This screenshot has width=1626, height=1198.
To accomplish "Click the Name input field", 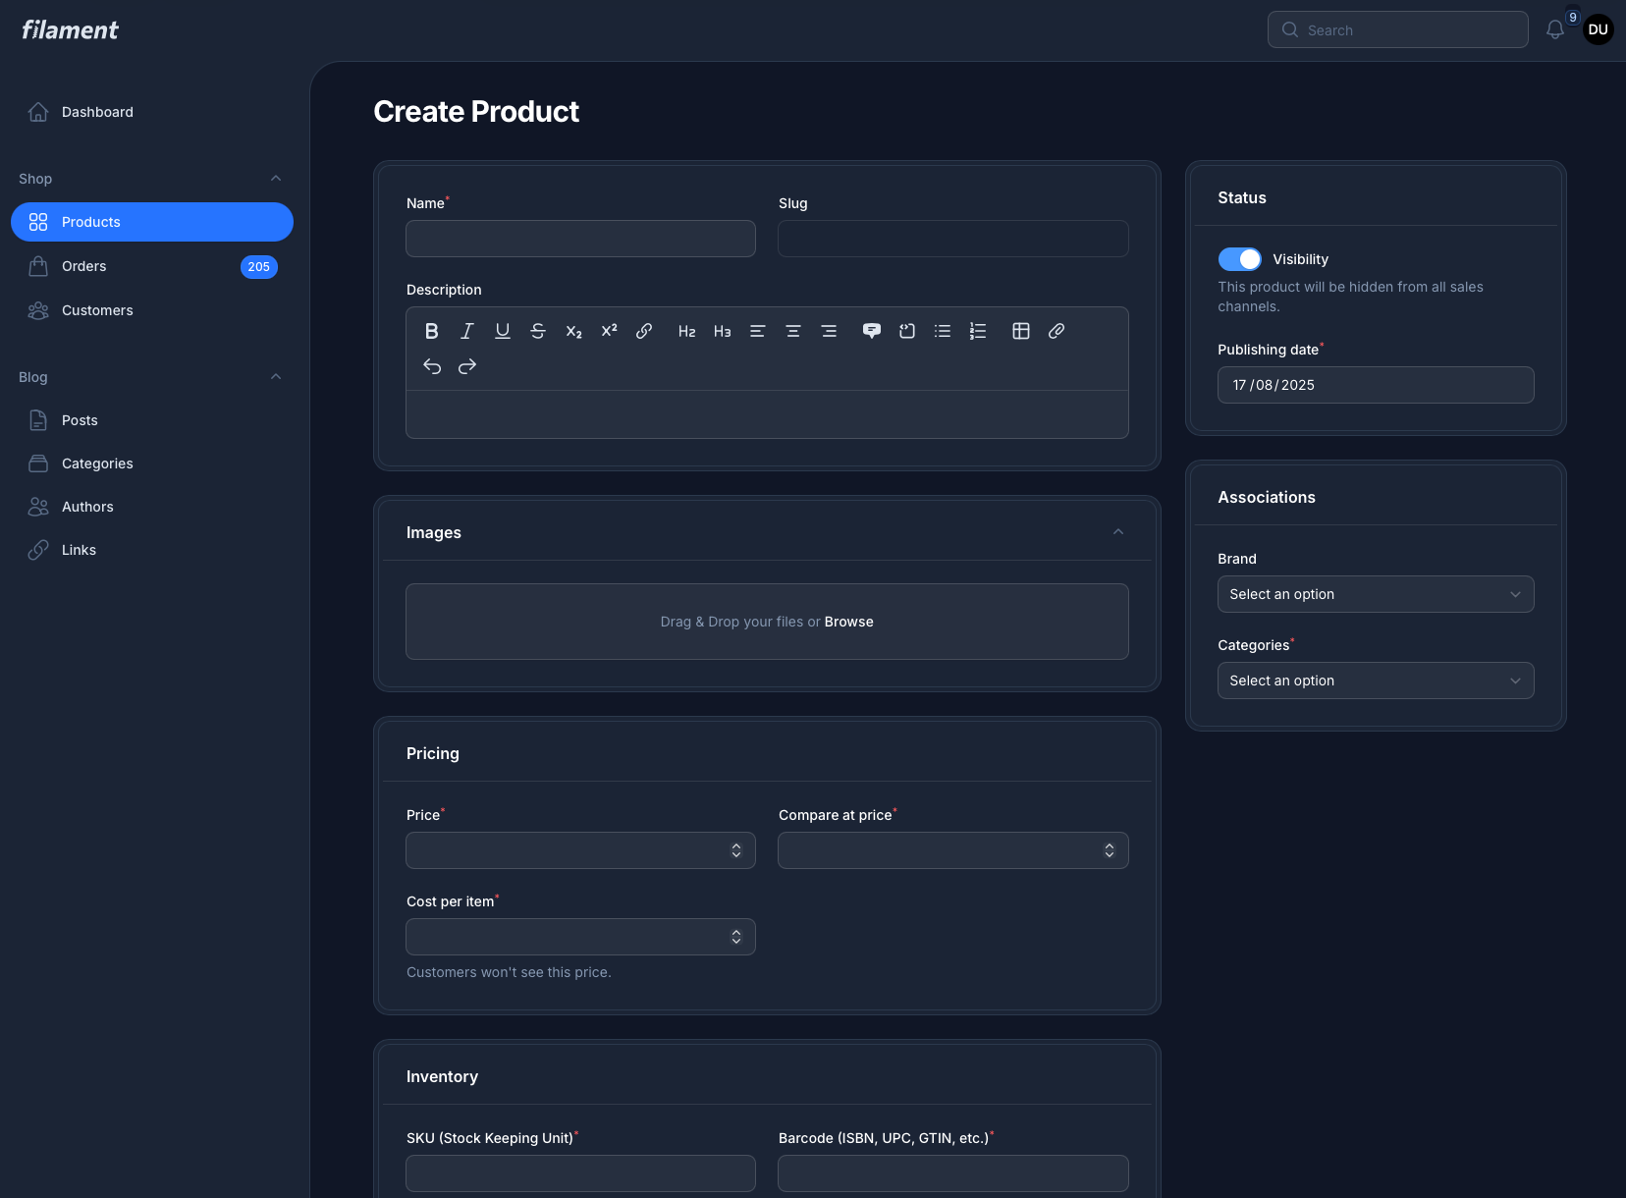I will [580, 239].
